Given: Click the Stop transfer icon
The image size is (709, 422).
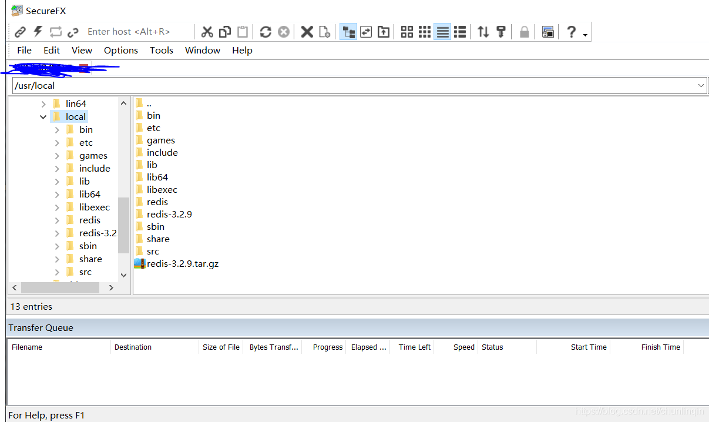Looking at the screenshot, I should pos(283,32).
